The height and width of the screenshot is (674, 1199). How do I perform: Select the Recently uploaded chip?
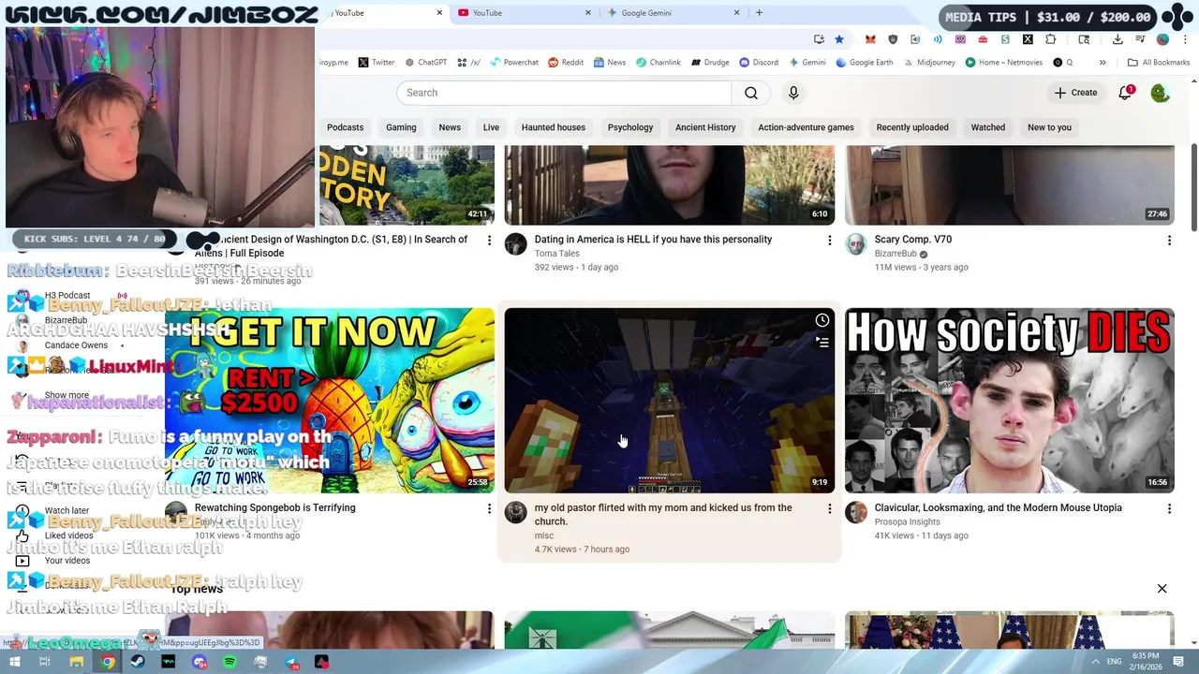(912, 127)
